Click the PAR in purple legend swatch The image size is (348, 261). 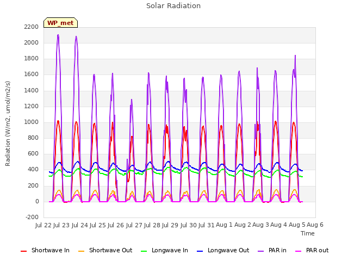[261, 251]
